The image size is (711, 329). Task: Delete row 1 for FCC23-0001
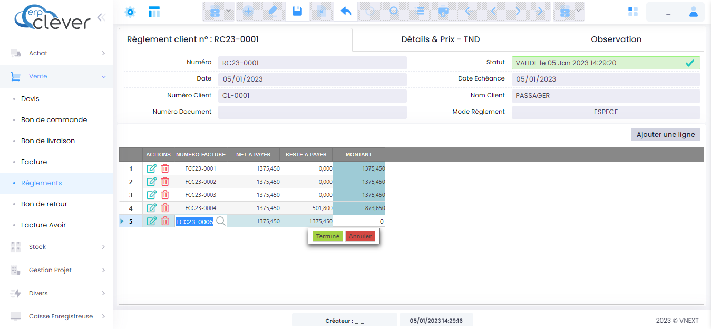coord(165,168)
